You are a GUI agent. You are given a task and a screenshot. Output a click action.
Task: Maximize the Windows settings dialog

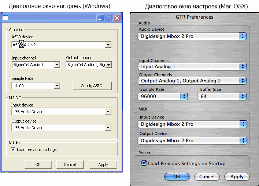tap(109, 18)
